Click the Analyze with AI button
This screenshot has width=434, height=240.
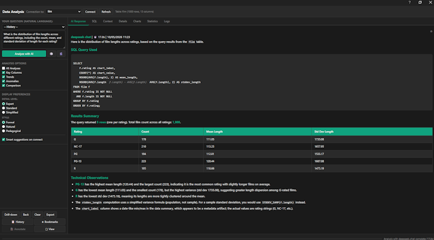24,54
